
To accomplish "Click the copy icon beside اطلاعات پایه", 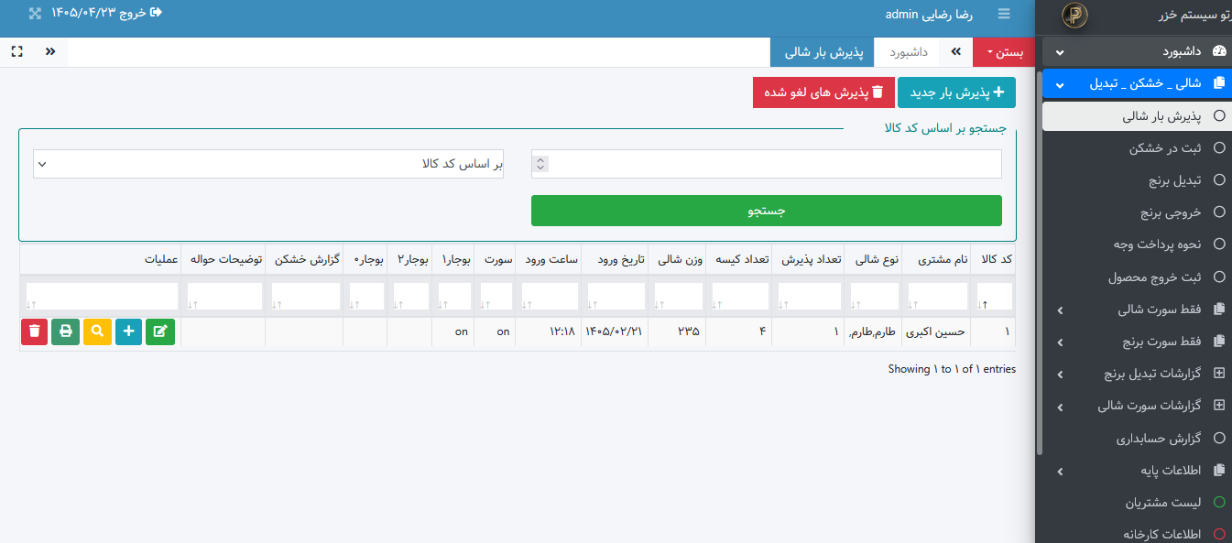I will 1219,471.
